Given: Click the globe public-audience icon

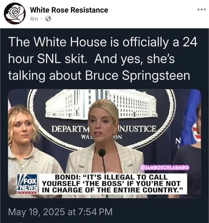Looking at the screenshot, I should click(48, 19).
